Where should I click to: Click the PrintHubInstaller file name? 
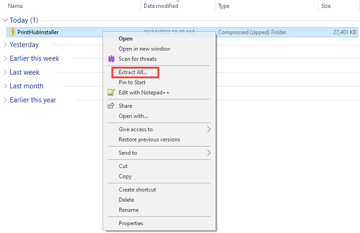click(38, 32)
